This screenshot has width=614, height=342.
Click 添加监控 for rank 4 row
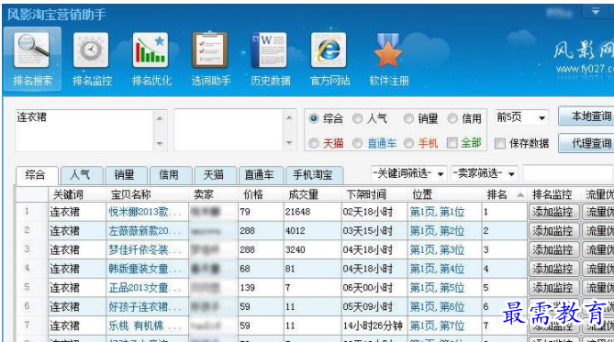pos(553,269)
